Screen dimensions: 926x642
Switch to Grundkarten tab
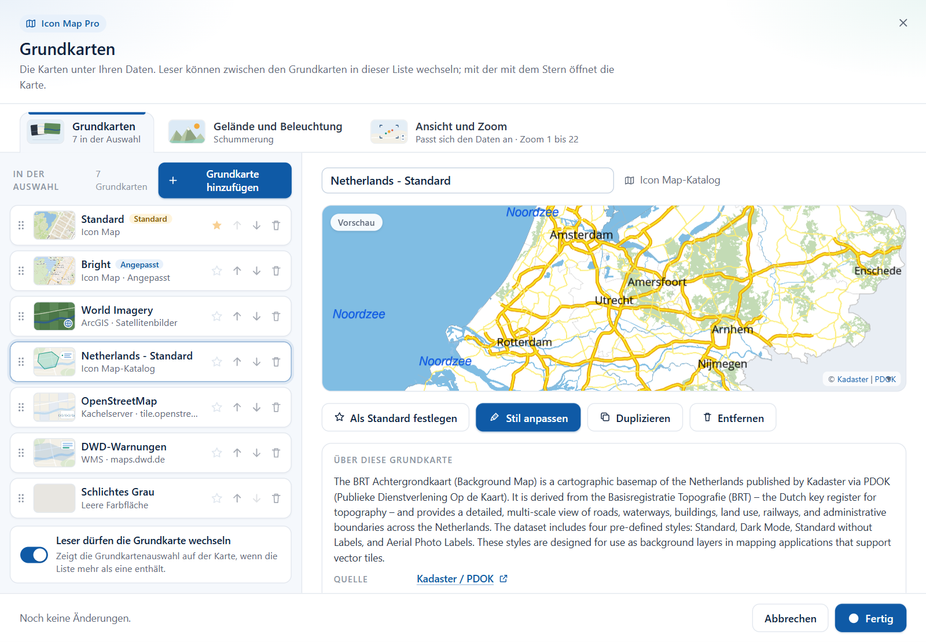coord(87,133)
